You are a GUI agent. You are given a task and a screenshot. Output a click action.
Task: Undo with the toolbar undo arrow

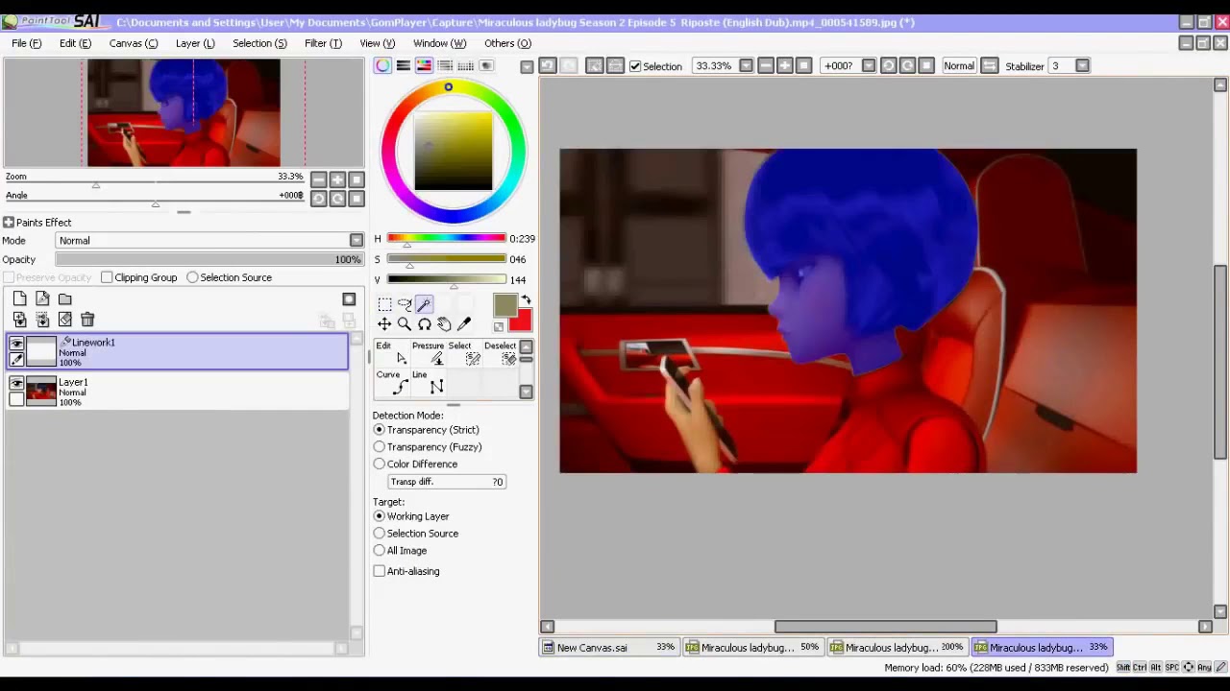(x=547, y=65)
